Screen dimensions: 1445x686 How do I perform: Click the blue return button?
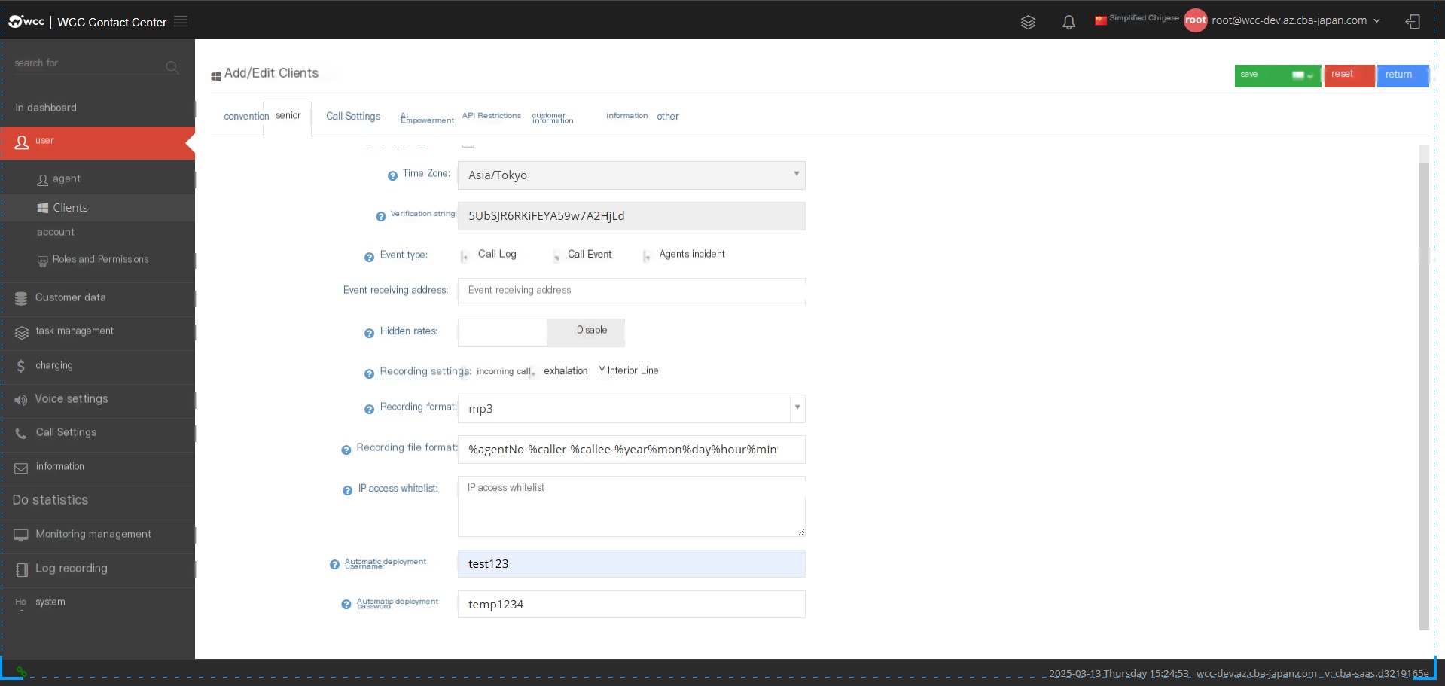1403,75
